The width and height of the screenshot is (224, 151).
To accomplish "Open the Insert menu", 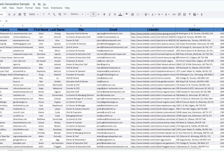I will [19, 8].
